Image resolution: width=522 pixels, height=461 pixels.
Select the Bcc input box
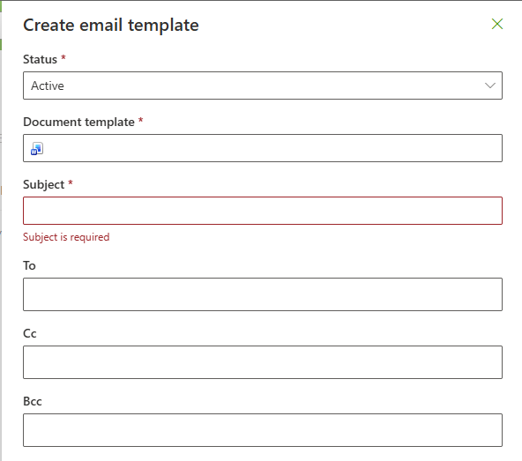tap(263, 430)
